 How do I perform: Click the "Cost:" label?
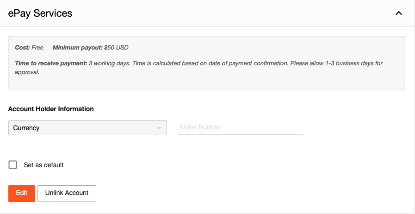[x=22, y=48]
